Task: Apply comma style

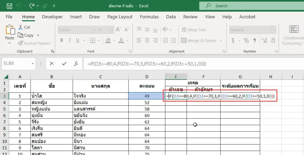Action: [255, 41]
